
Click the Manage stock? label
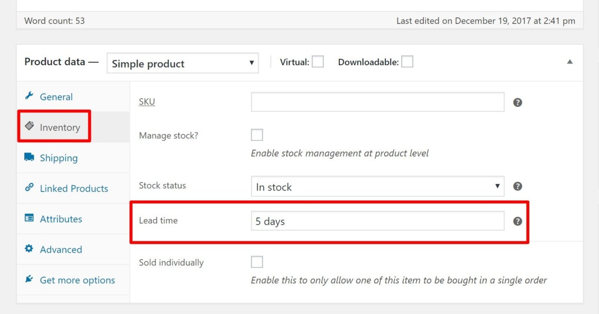[169, 135]
